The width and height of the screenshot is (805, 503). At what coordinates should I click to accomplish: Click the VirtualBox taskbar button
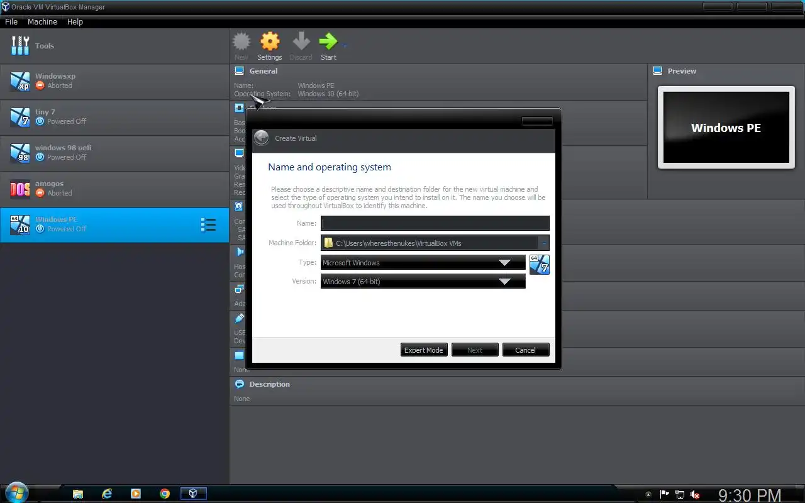coord(194,494)
